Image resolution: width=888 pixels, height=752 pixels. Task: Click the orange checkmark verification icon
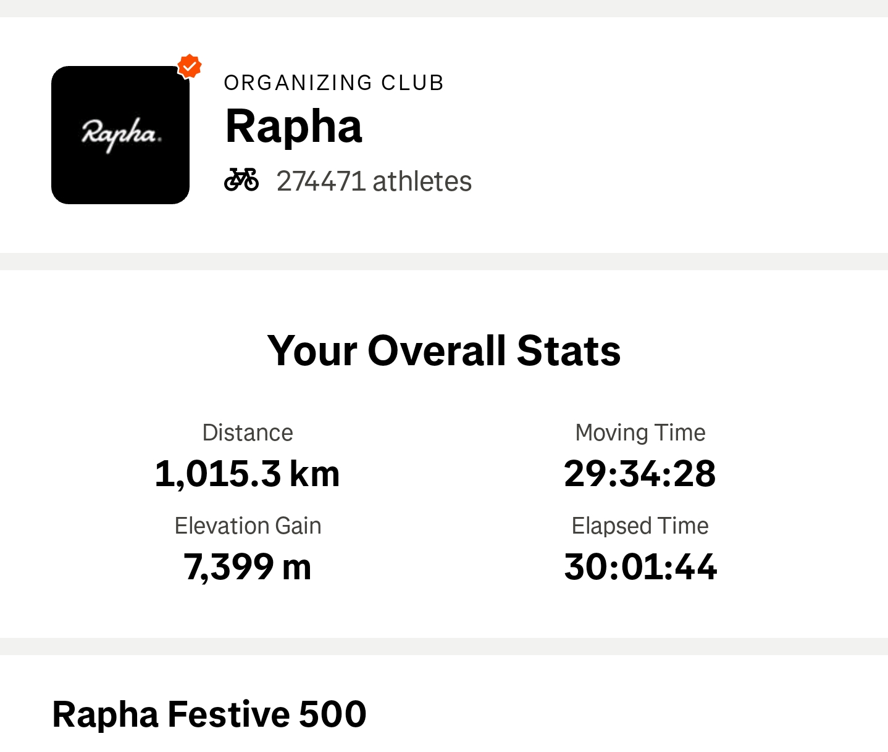(190, 66)
